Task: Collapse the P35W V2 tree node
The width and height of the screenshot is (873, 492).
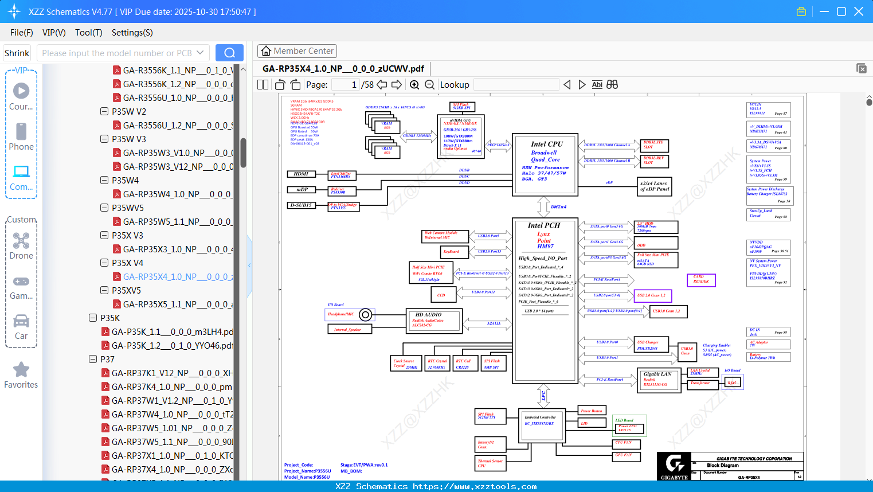Action: pyautogui.click(x=104, y=111)
